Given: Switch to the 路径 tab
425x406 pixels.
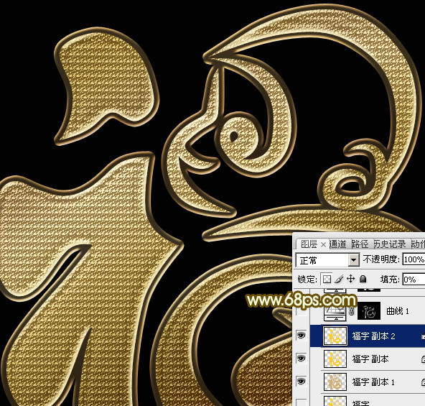Looking at the screenshot, I should point(360,244).
